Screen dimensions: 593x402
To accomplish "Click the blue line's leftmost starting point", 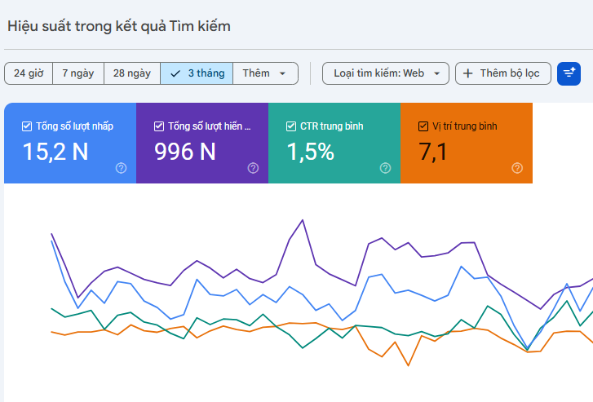I will tap(52, 241).
